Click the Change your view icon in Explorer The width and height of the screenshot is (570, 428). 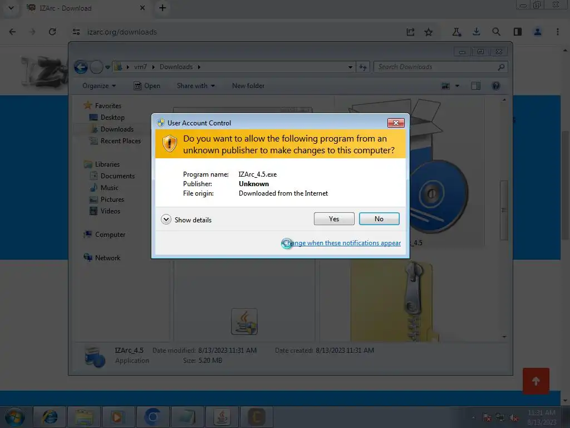tap(445, 86)
